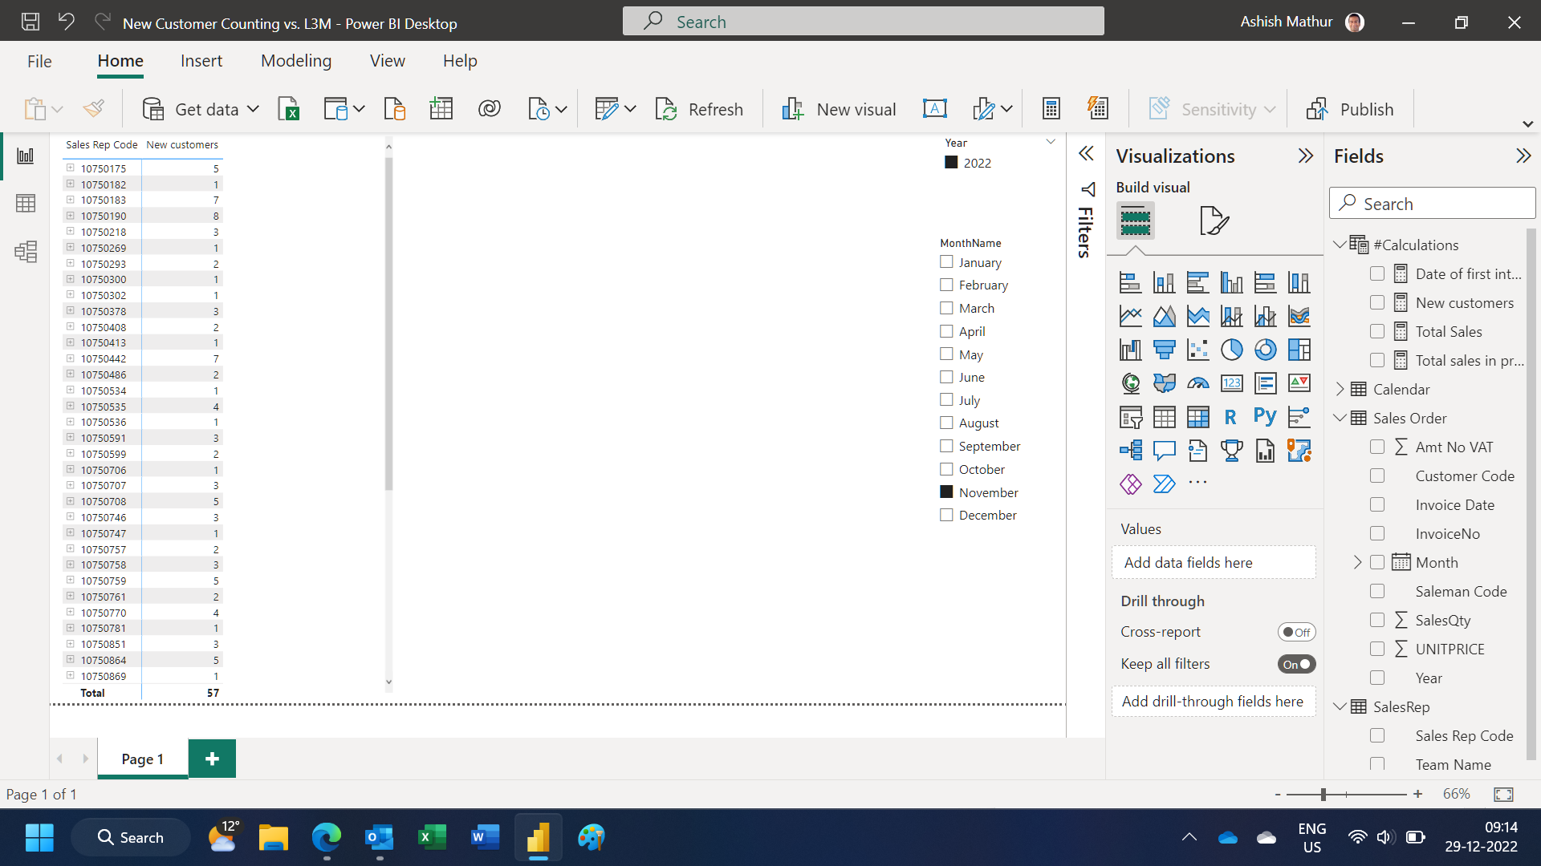Switch to Report view icon
This screenshot has height=866, width=1541.
tap(26, 156)
